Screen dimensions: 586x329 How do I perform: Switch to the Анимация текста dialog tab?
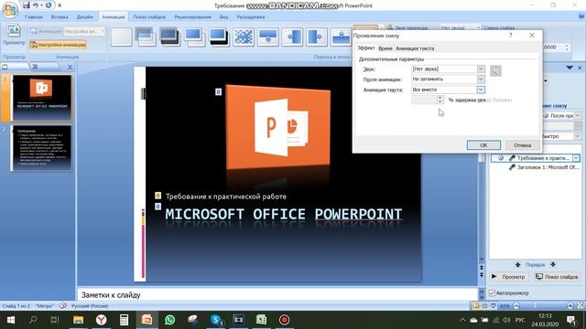(415, 48)
